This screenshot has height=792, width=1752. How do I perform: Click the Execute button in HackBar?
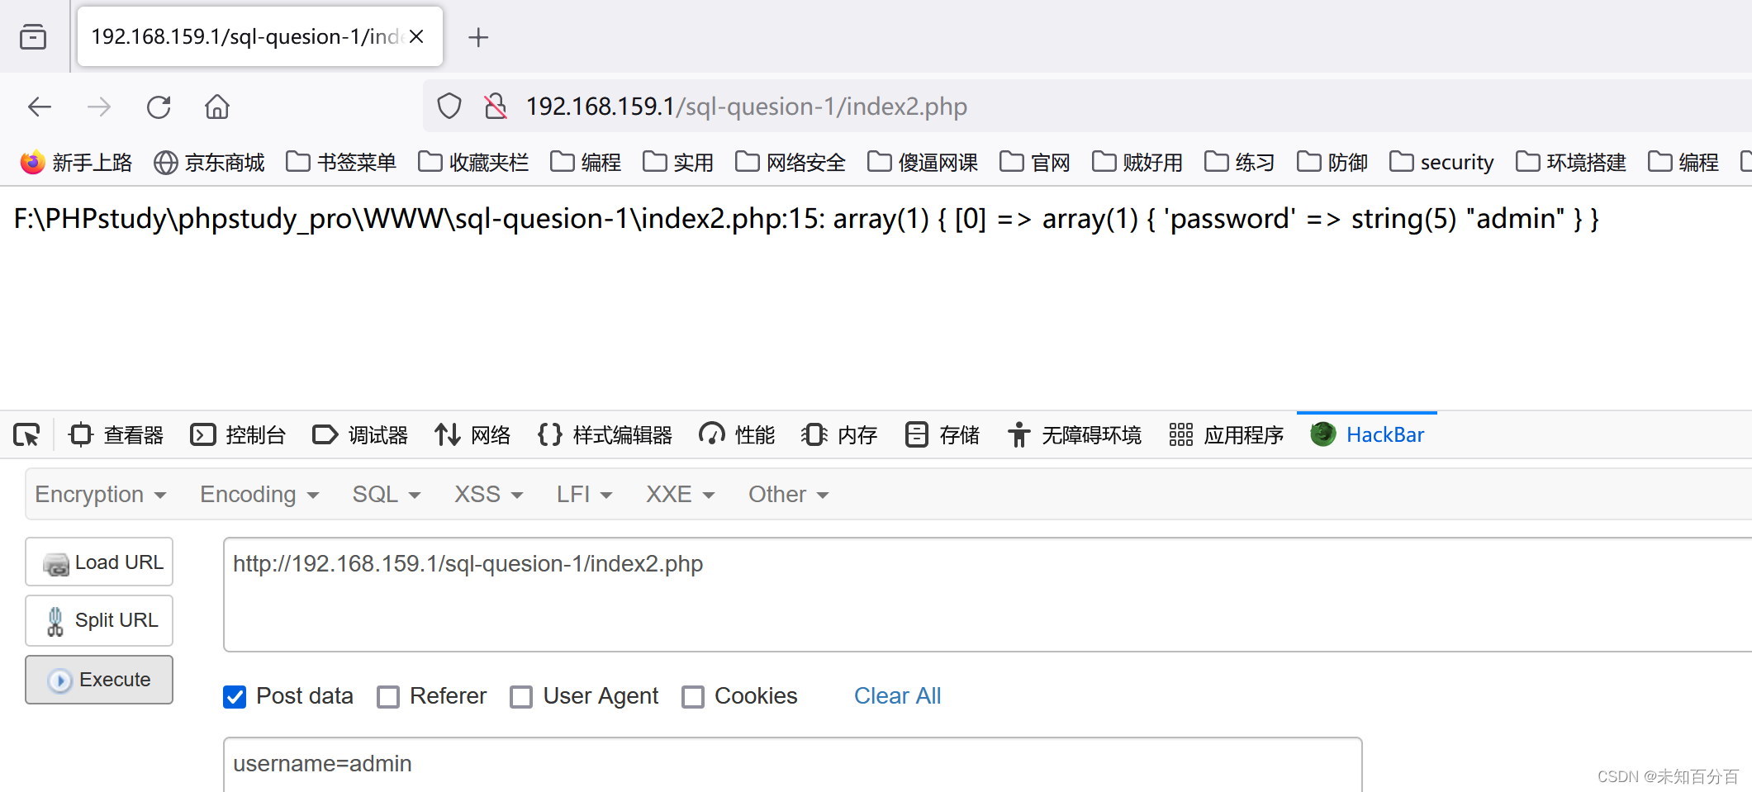pyautogui.click(x=98, y=679)
